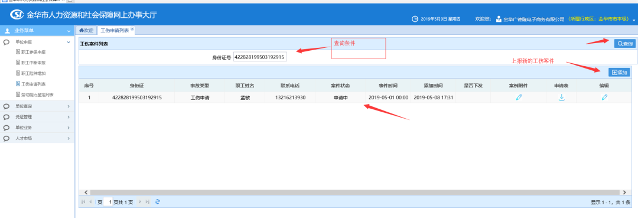638x218 pixels.
Task: Click the 编辑 pencil icon for 孟敏
Action: coord(604,97)
